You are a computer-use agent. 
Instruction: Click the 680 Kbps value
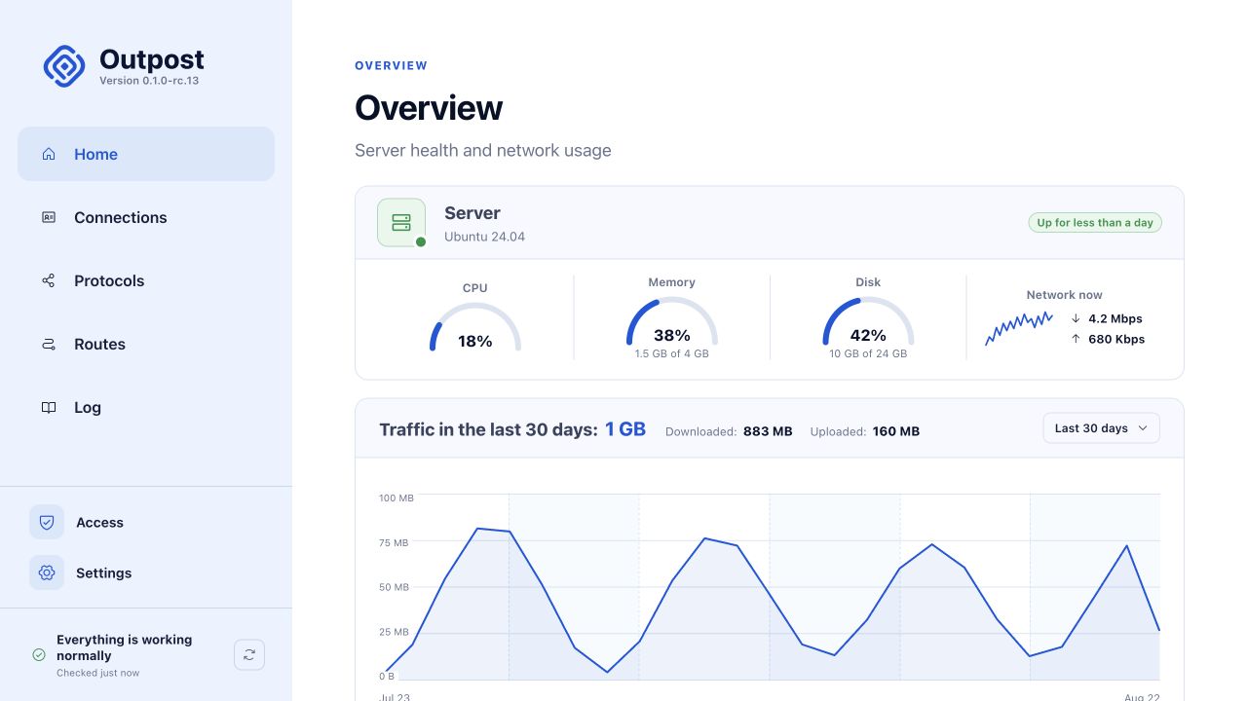(1116, 339)
